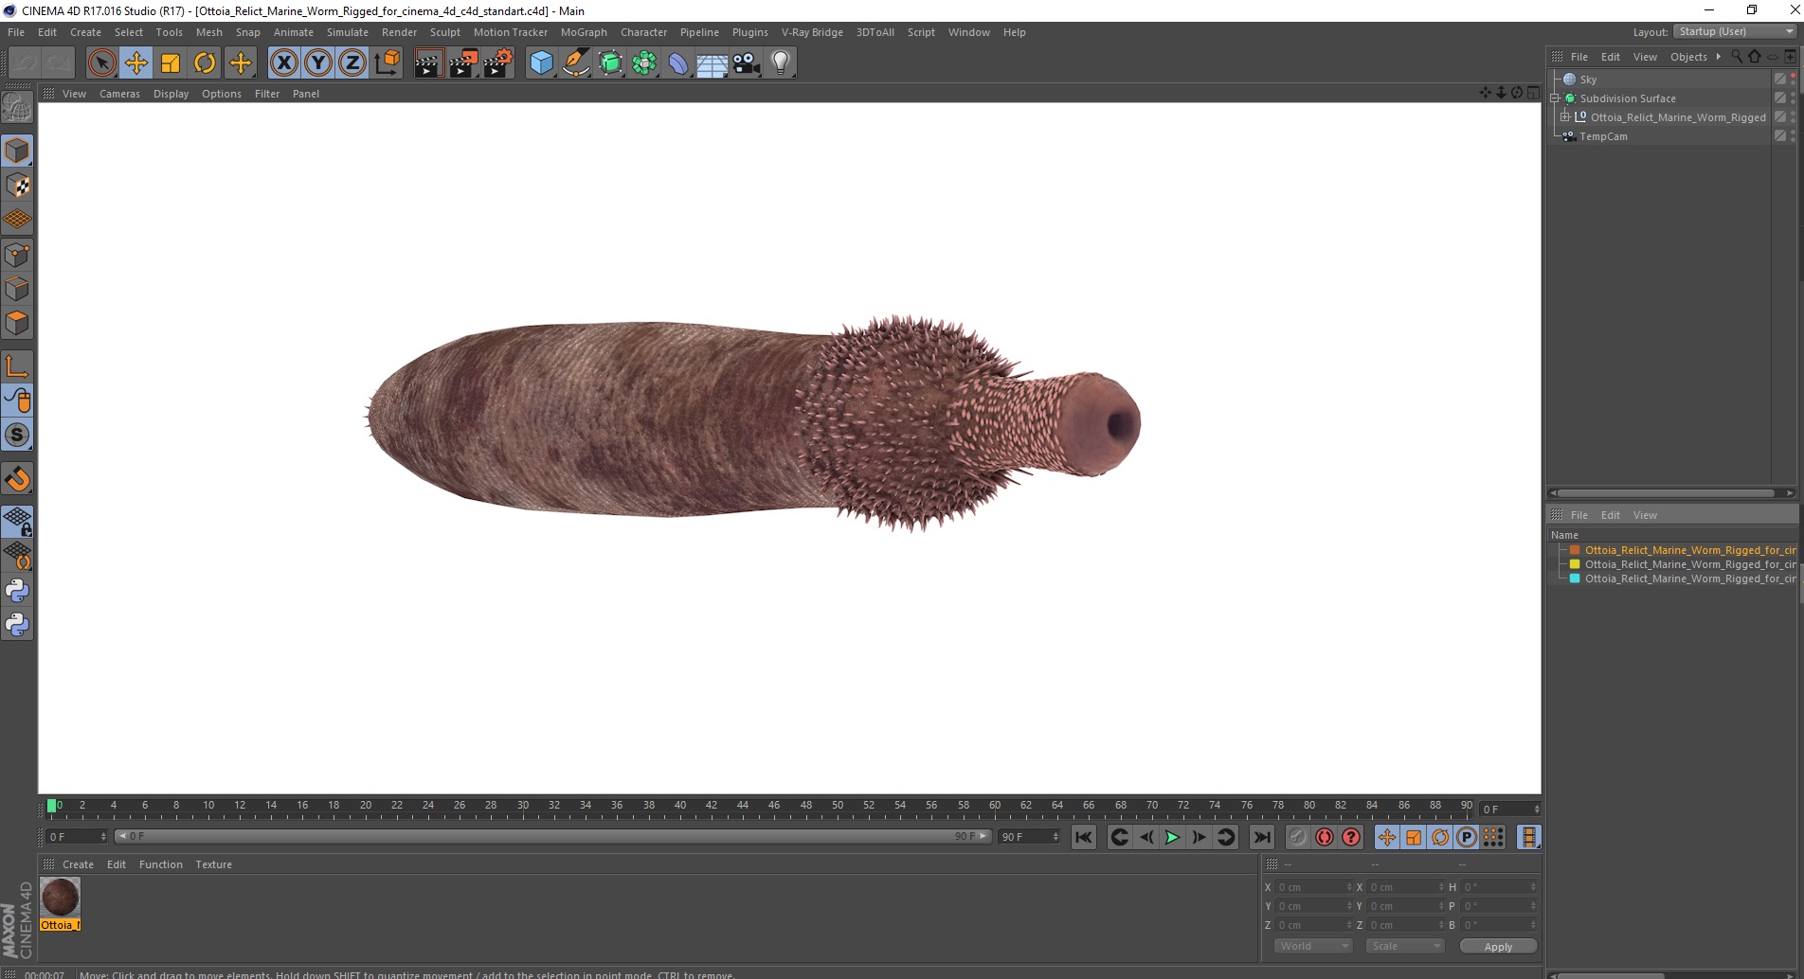Click the Object Manager search icon
This screenshot has width=1804, height=979.
click(x=1737, y=57)
